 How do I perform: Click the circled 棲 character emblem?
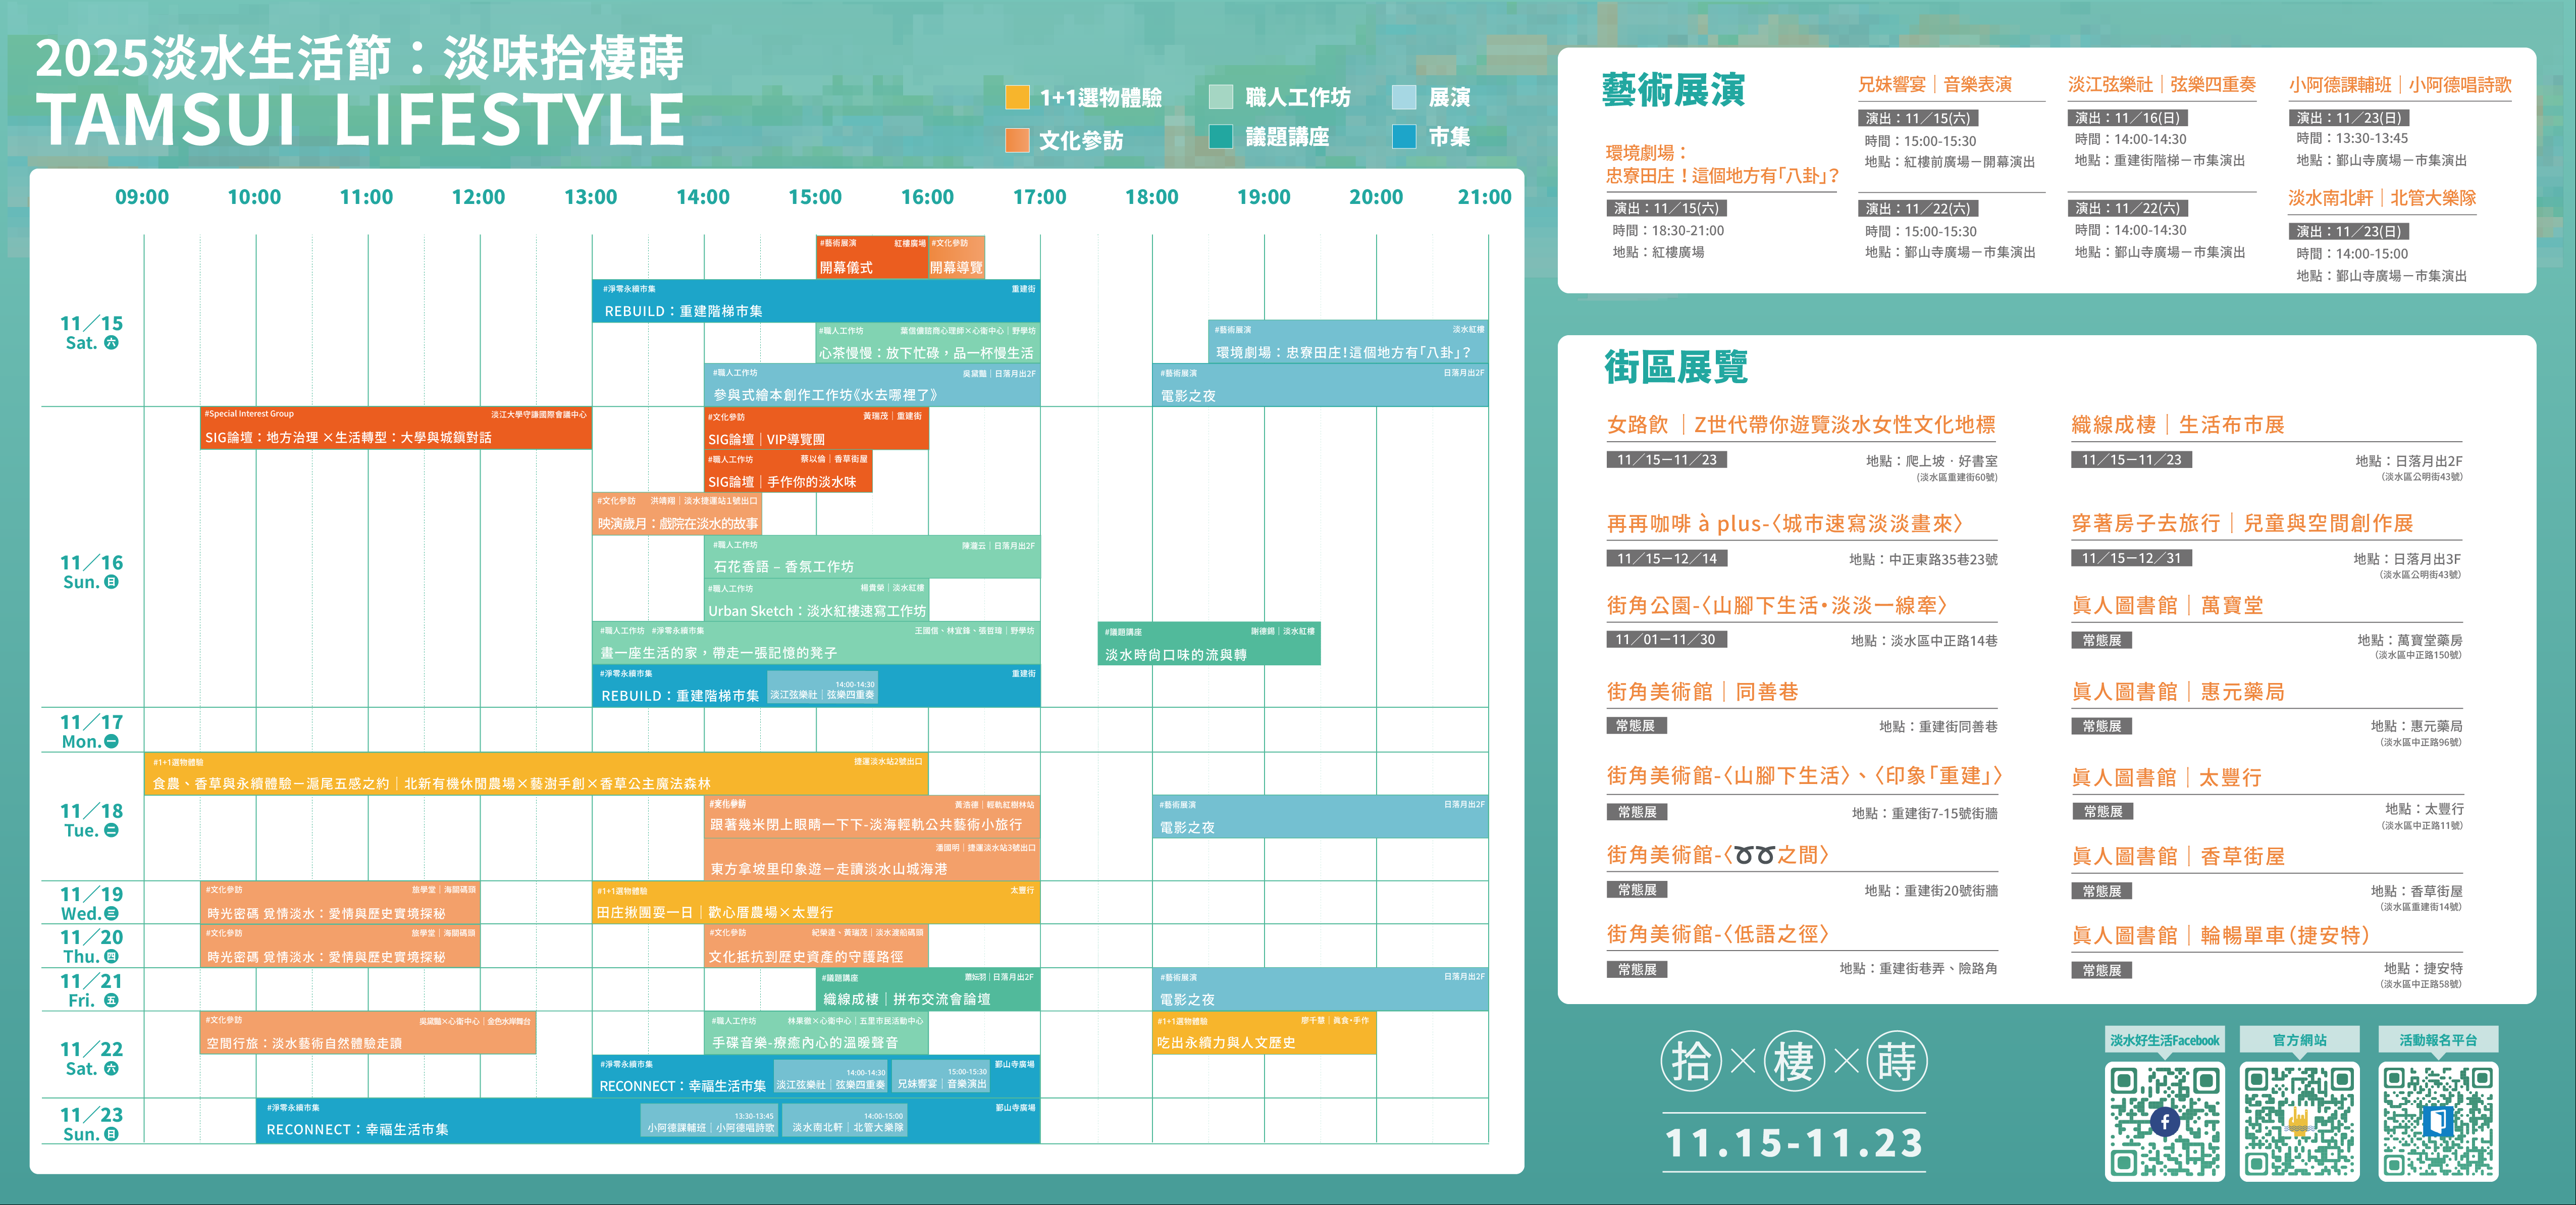point(1794,1061)
